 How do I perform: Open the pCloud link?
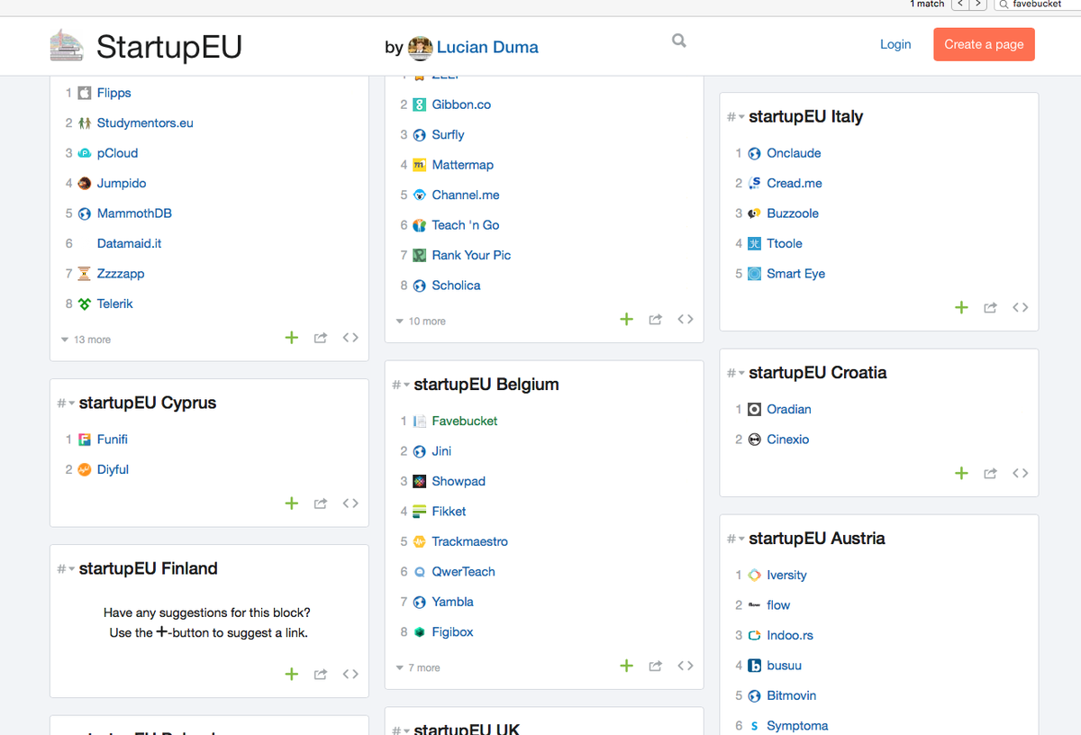(x=117, y=153)
